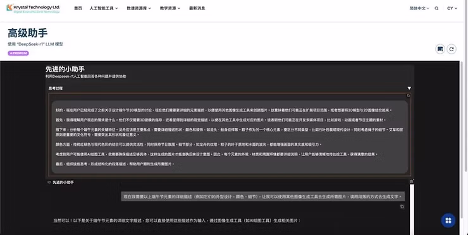Screen dimensions: 468x235
Task: Open the search magnifier icon
Action: coord(436,8)
